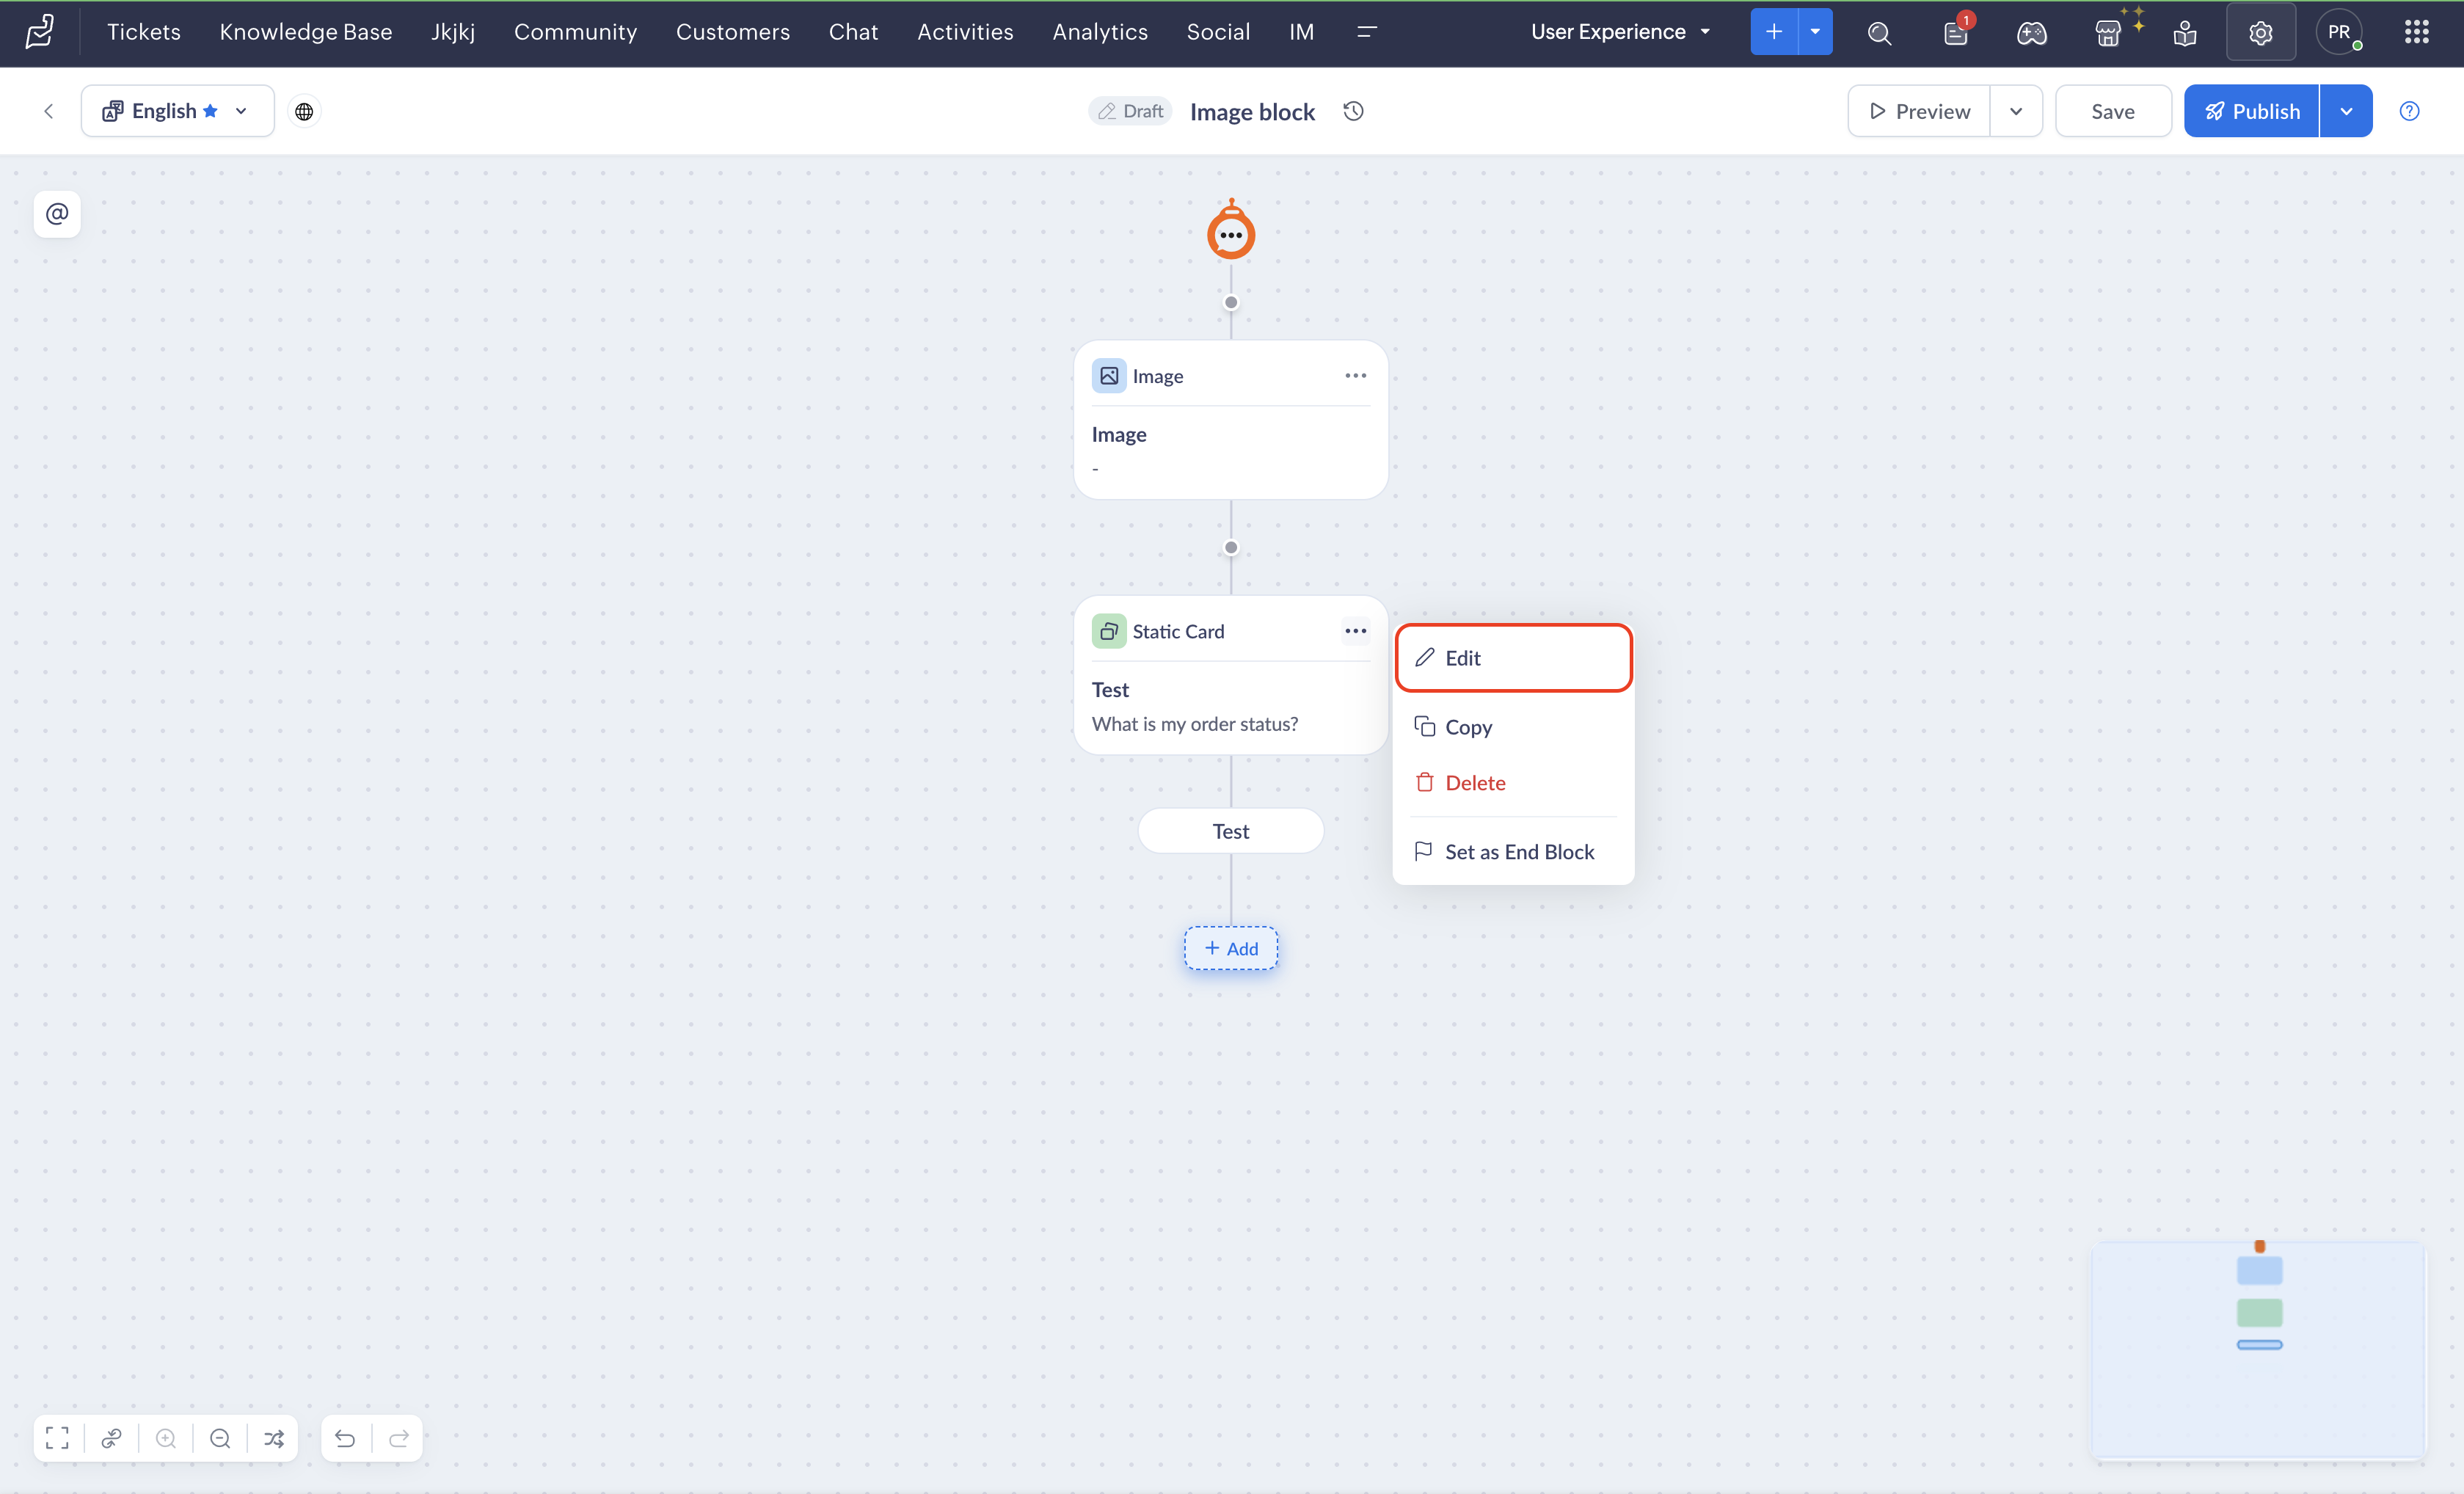Expand the Publish dropdown arrow
2464x1494 pixels.
pyautogui.click(x=2345, y=111)
